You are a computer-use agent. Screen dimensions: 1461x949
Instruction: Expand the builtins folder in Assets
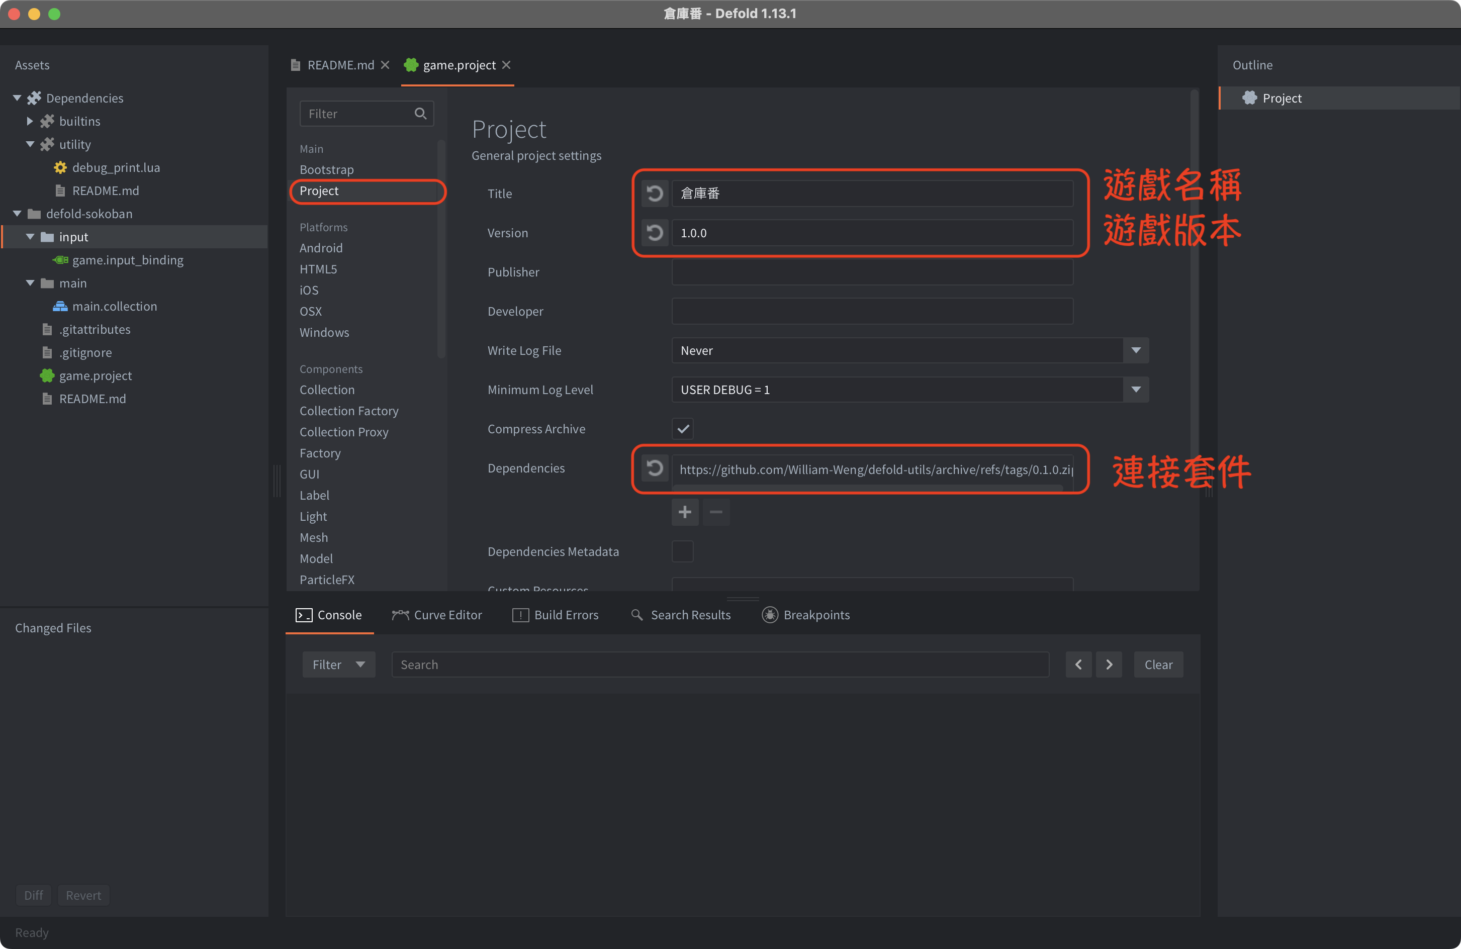click(x=30, y=121)
